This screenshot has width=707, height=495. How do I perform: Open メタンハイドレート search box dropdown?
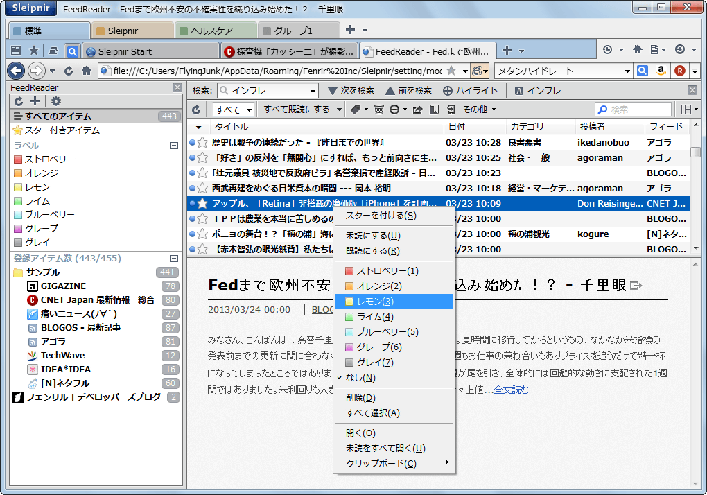[627, 71]
